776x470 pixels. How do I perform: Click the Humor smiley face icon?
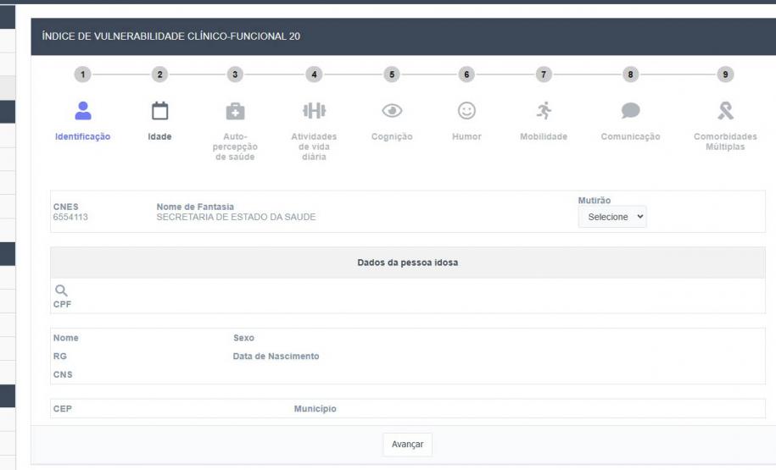tap(466, 110)
